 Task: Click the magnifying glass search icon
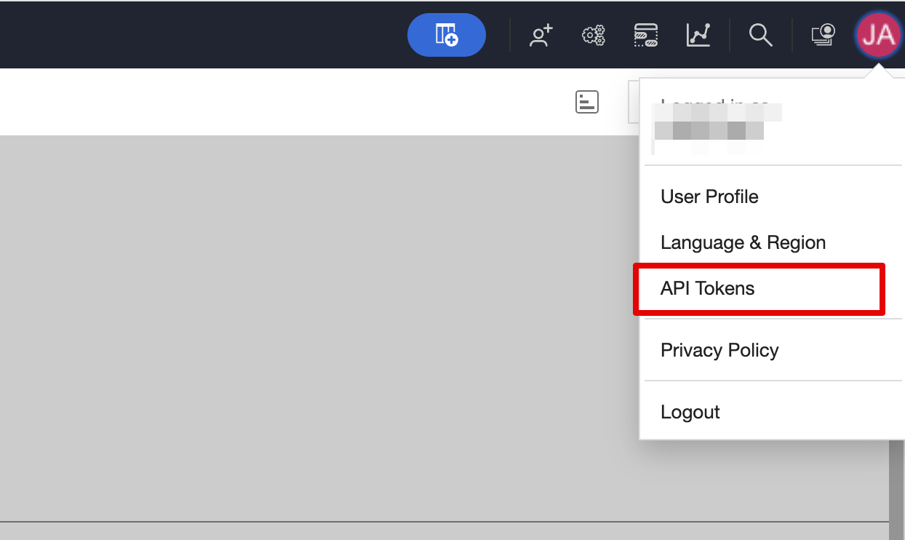click(x=760, y=35)
